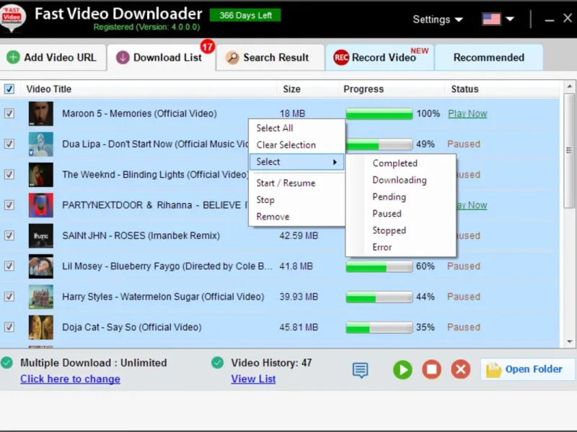Open the Settings dropdown
This screenshot has width=577, height=432.
(x=438, y=19)
